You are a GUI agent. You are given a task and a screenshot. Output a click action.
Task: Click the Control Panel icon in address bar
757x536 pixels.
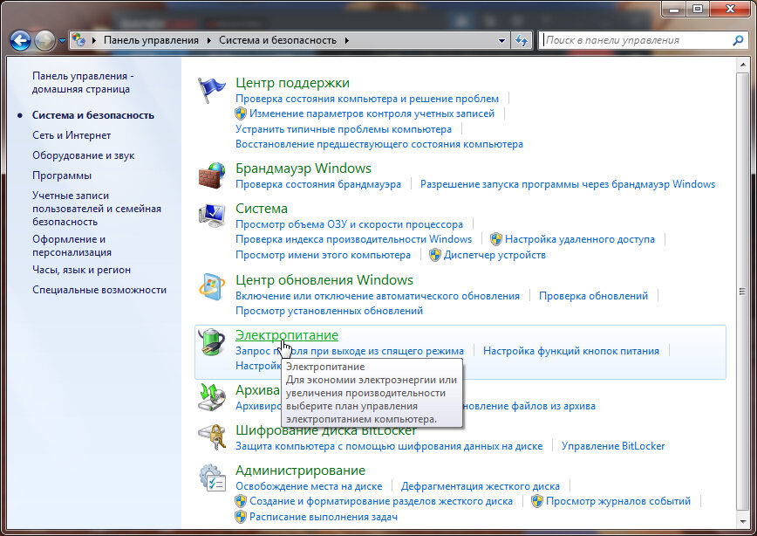pos(78,40)
